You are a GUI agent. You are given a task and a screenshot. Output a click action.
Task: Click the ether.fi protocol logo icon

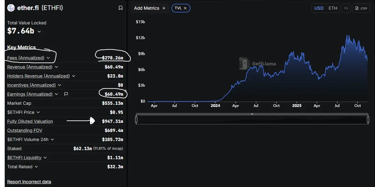coord(11,8)
